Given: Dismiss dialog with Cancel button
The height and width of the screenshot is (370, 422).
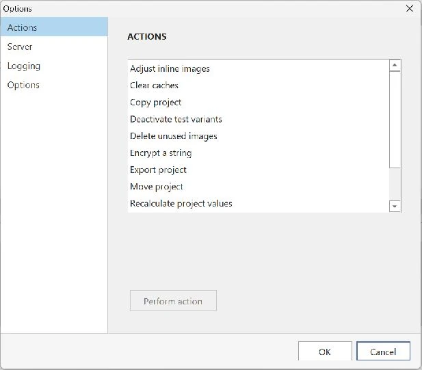Looking at the screenshot, I should [383, 351].
